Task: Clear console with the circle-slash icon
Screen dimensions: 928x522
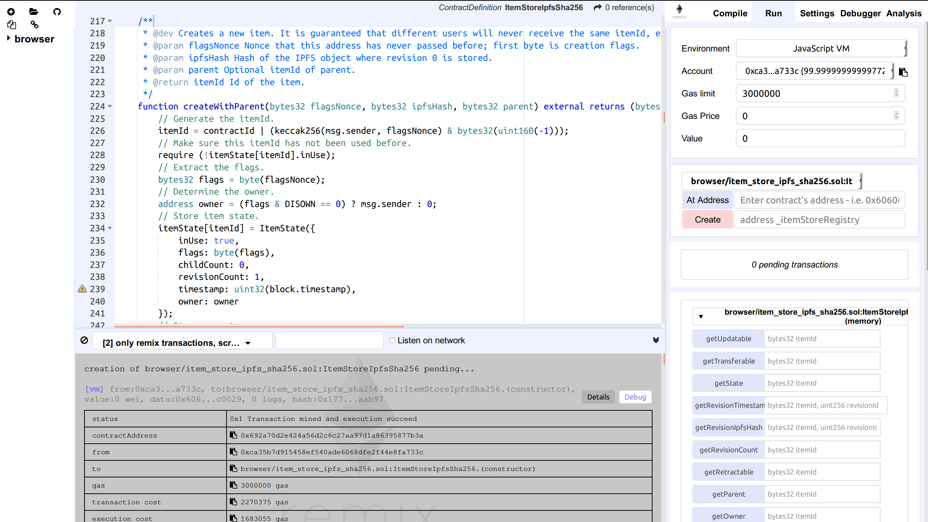Action: tap(84, 340)
